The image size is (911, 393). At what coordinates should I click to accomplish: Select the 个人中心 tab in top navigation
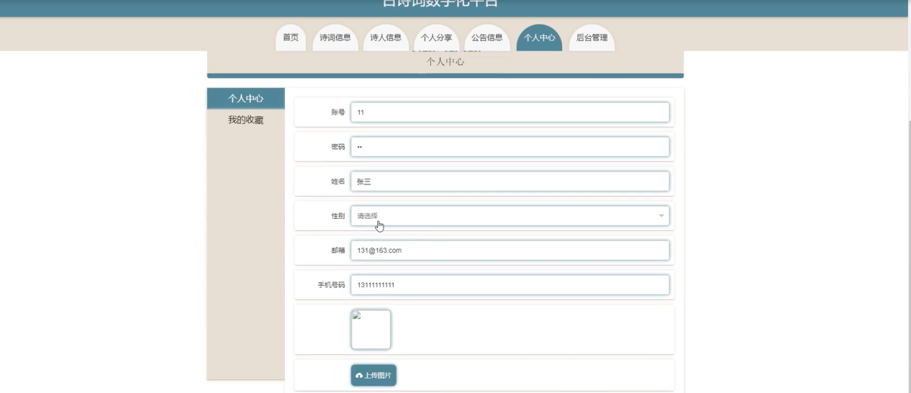point(540,38)
